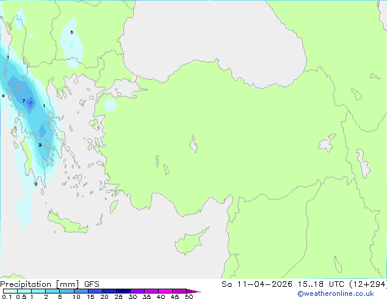The width and height of the screenshot is (387, 299).
Task: Click the legend label '0.1'
Action: (x=7, y=297)
